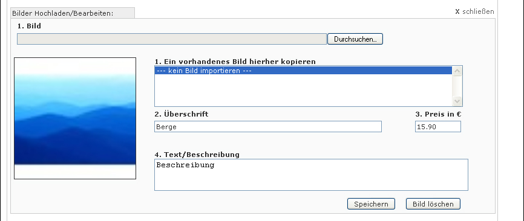
Task: Select '--- kein Bild importieren ---' list entry
Action: tap(303, 71)
